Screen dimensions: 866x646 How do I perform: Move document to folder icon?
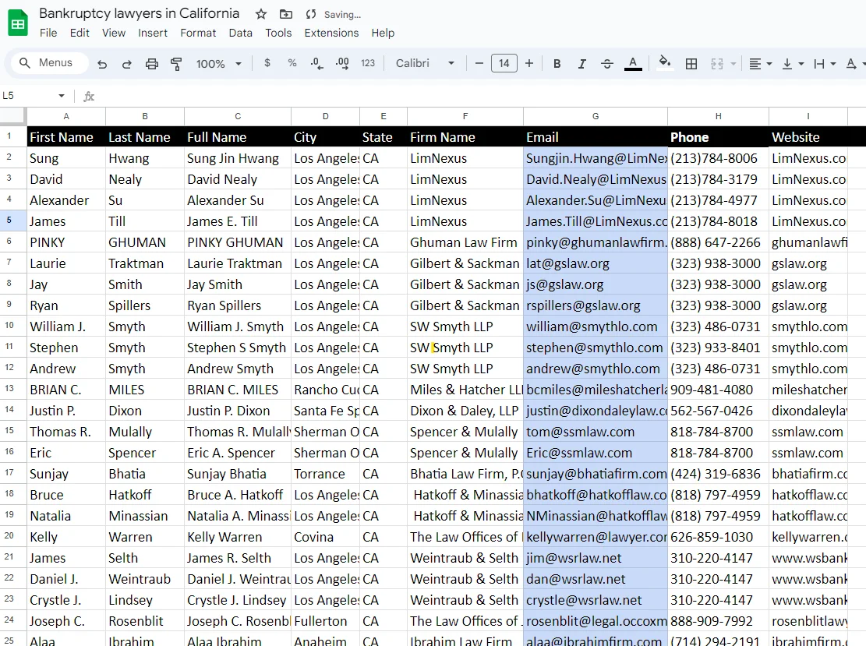pyautogui.click(x=285, y=14)
